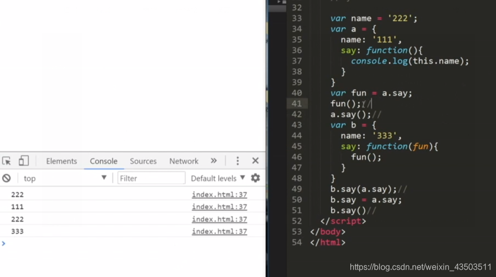496x277 pixels.
Task: Click the closing script tag line
Action: 343,221
